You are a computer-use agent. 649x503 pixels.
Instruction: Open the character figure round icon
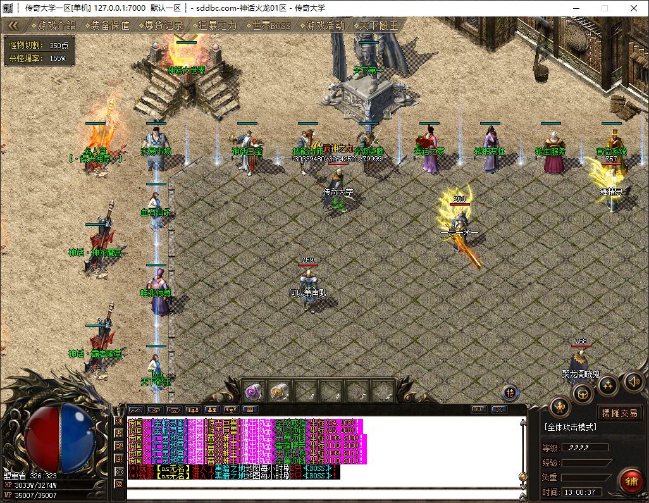click(560, 408)
